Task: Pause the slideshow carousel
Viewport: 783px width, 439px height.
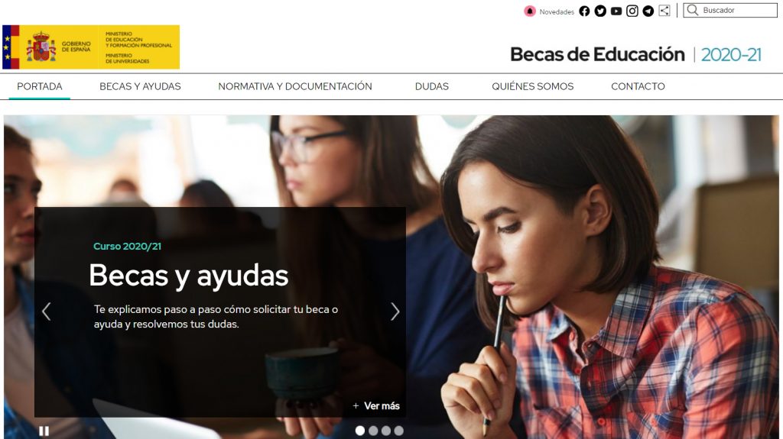Action: 44,431
